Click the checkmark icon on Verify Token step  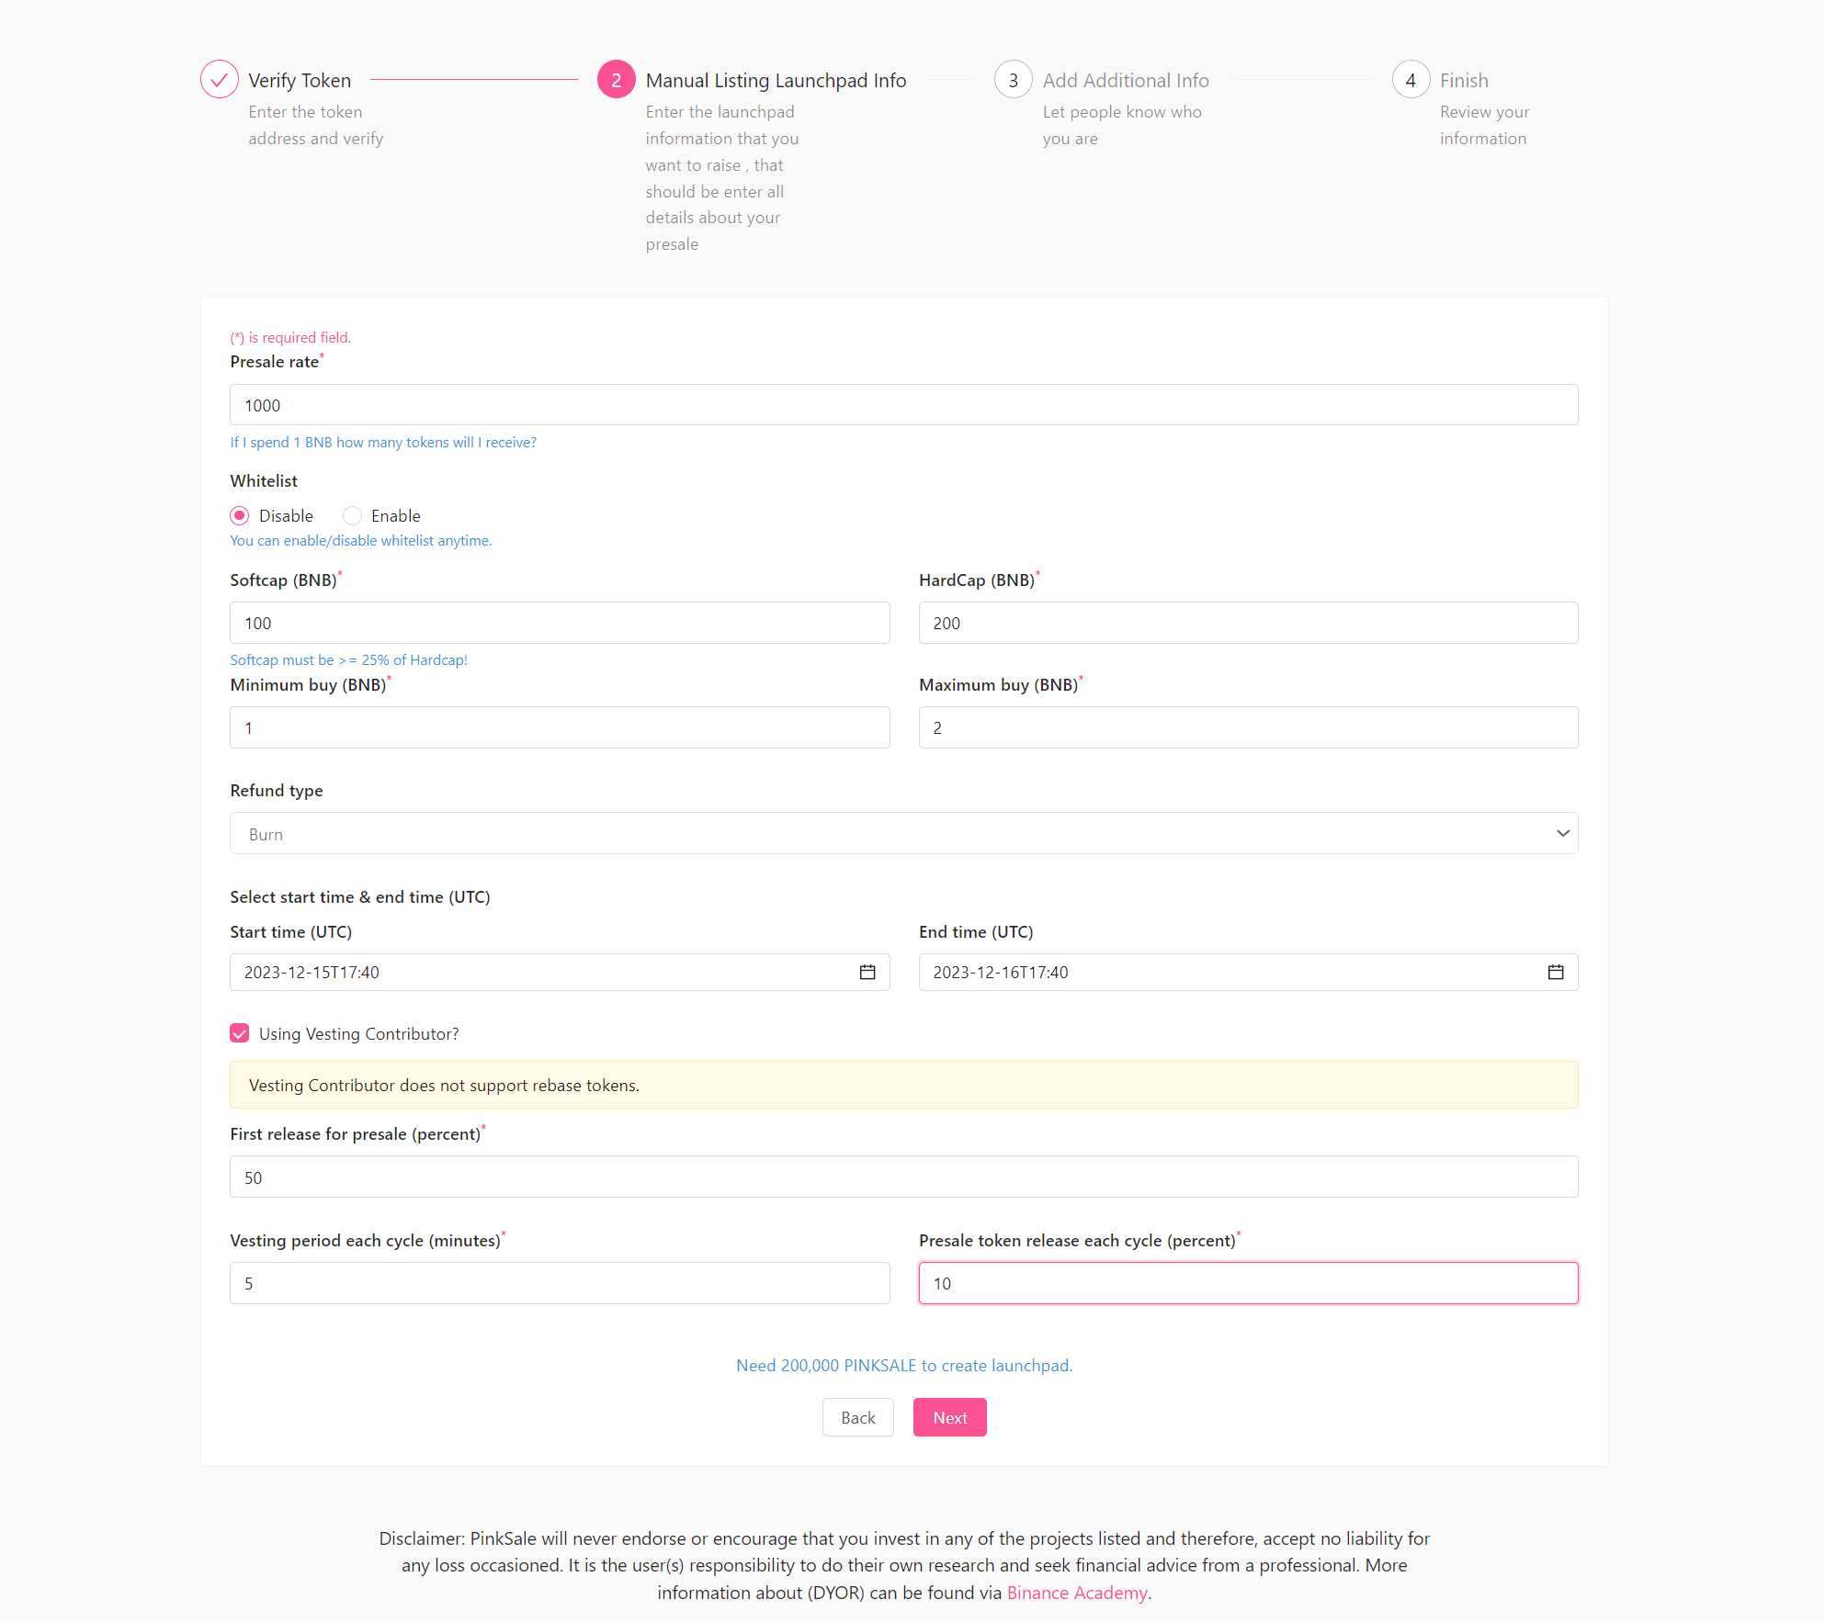219,79
